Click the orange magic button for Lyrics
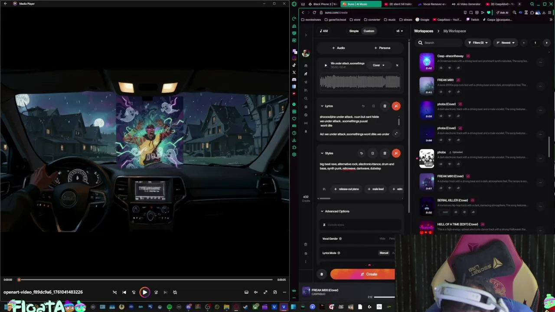Screen dimensions: 555x312 point(396,106)
